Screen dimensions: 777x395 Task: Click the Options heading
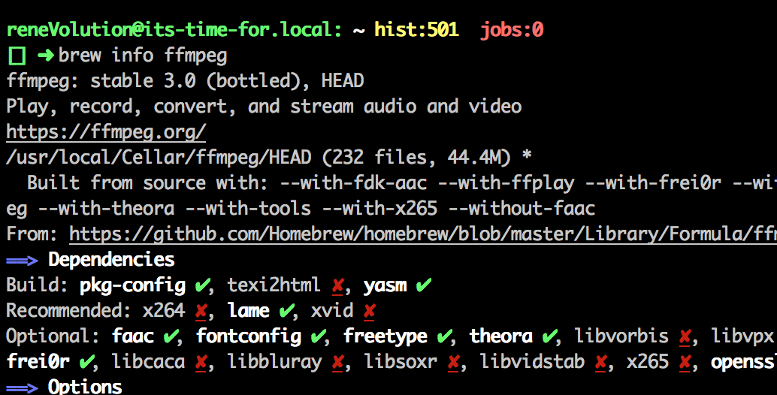point(85,387)
